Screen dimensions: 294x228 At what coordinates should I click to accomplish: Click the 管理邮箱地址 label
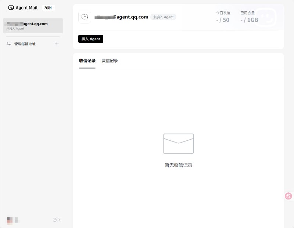[25, 44]
